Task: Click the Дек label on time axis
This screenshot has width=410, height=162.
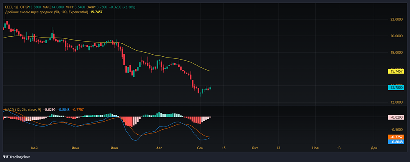Action: [x=374, y=148]
